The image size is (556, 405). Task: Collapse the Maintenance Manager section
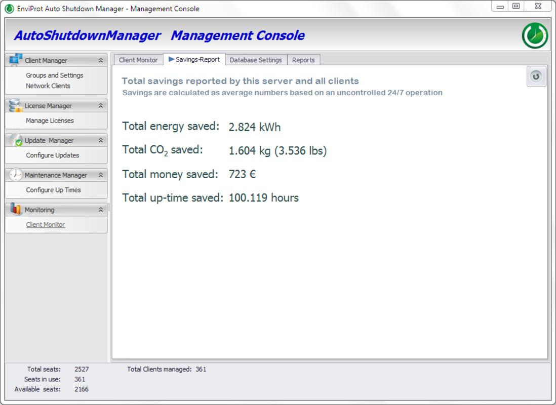[101, 175]
